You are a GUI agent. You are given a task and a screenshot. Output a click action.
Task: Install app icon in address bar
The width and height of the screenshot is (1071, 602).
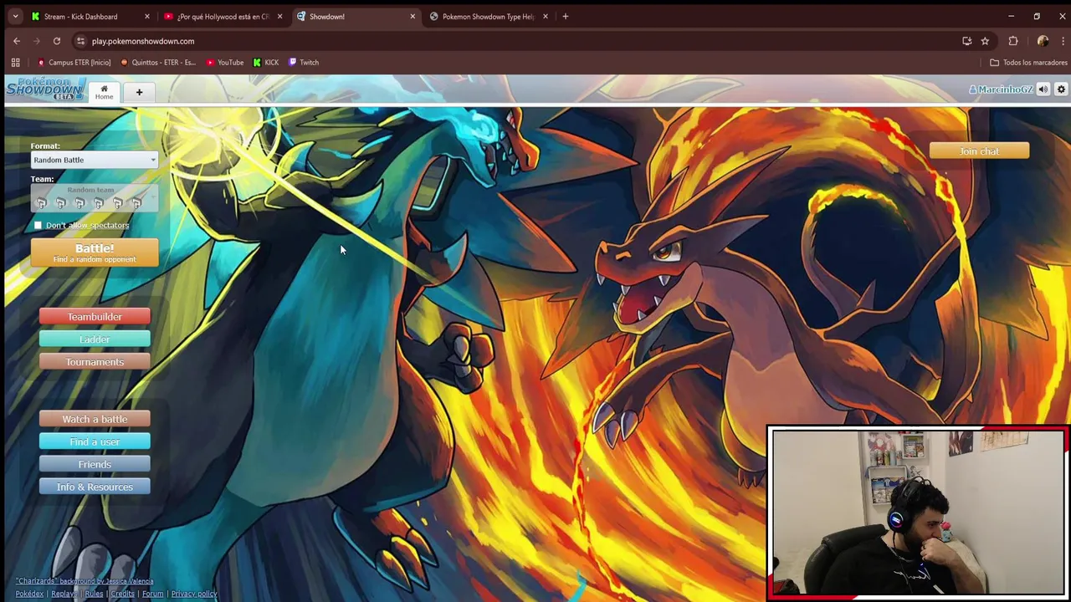click(x=967, y=41)
